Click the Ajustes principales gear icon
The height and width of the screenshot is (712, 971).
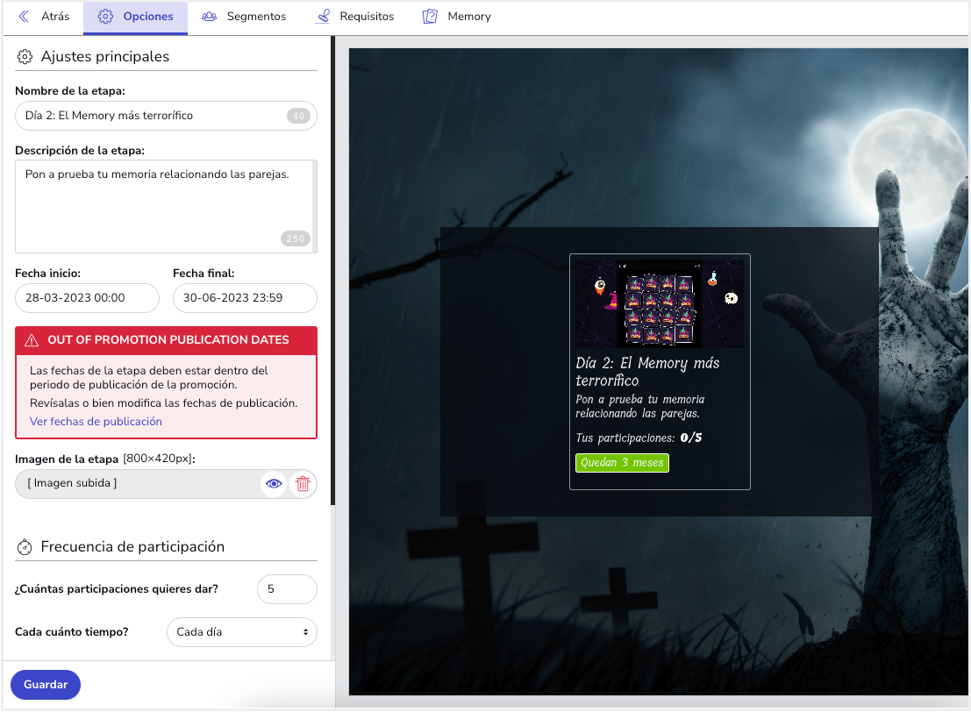[x=25, y=57]
